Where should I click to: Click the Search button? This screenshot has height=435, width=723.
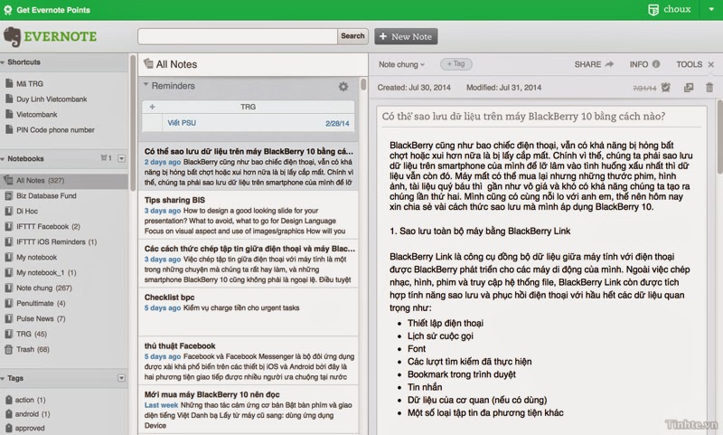pyautogui.click(x=352, y=36)
